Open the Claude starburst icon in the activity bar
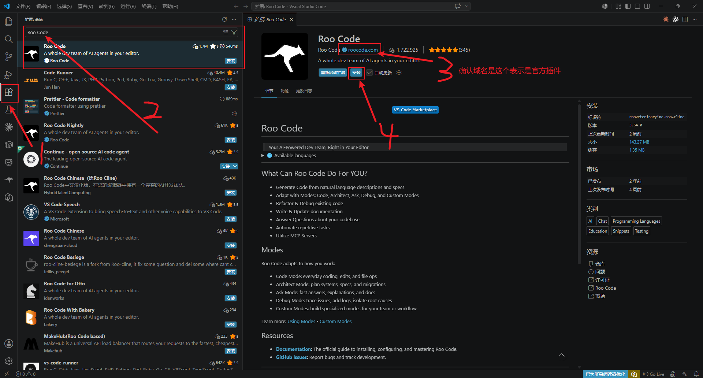This screenshot has width=703, height=378. pyautogui.click(x=9, y=127)
